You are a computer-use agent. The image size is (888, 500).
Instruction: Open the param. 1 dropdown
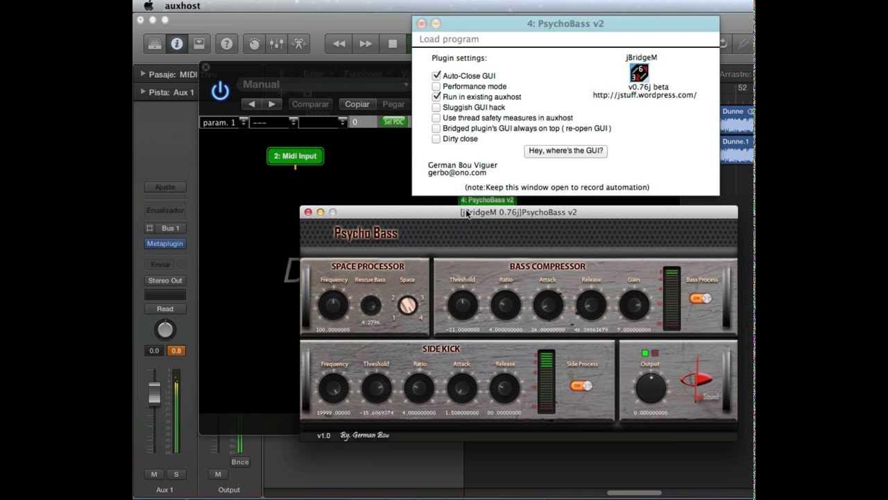[224, 122]
